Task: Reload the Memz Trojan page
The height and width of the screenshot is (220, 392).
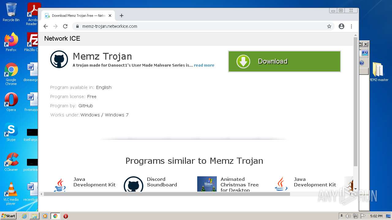Action: pyautogui.click(x=65, y=26)
